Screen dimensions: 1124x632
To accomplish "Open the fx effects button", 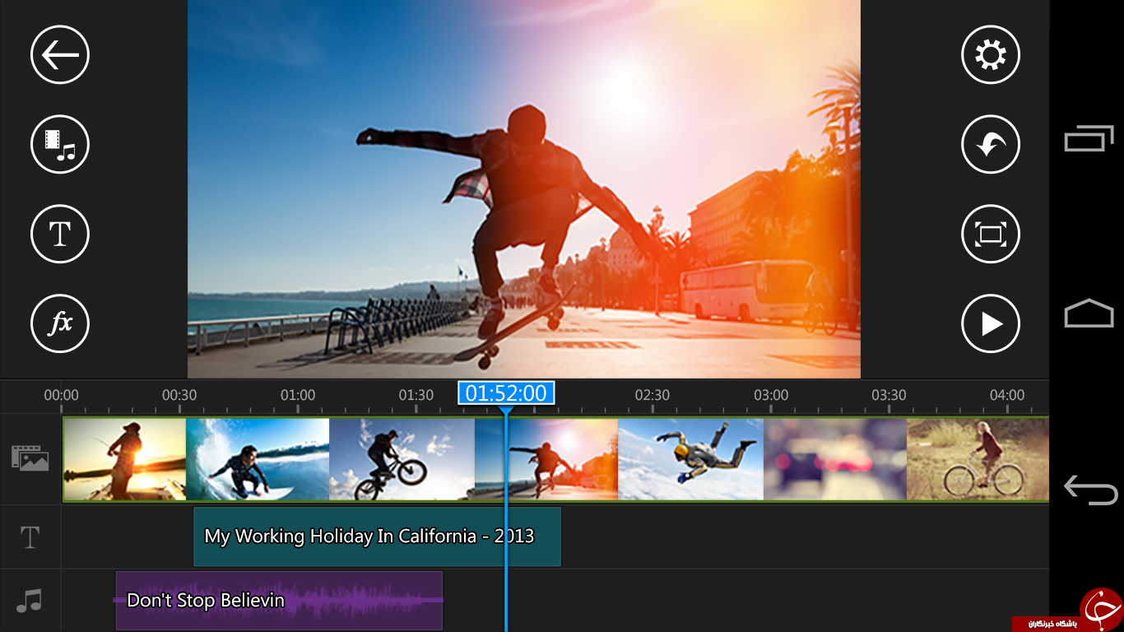I will point(60,323).
